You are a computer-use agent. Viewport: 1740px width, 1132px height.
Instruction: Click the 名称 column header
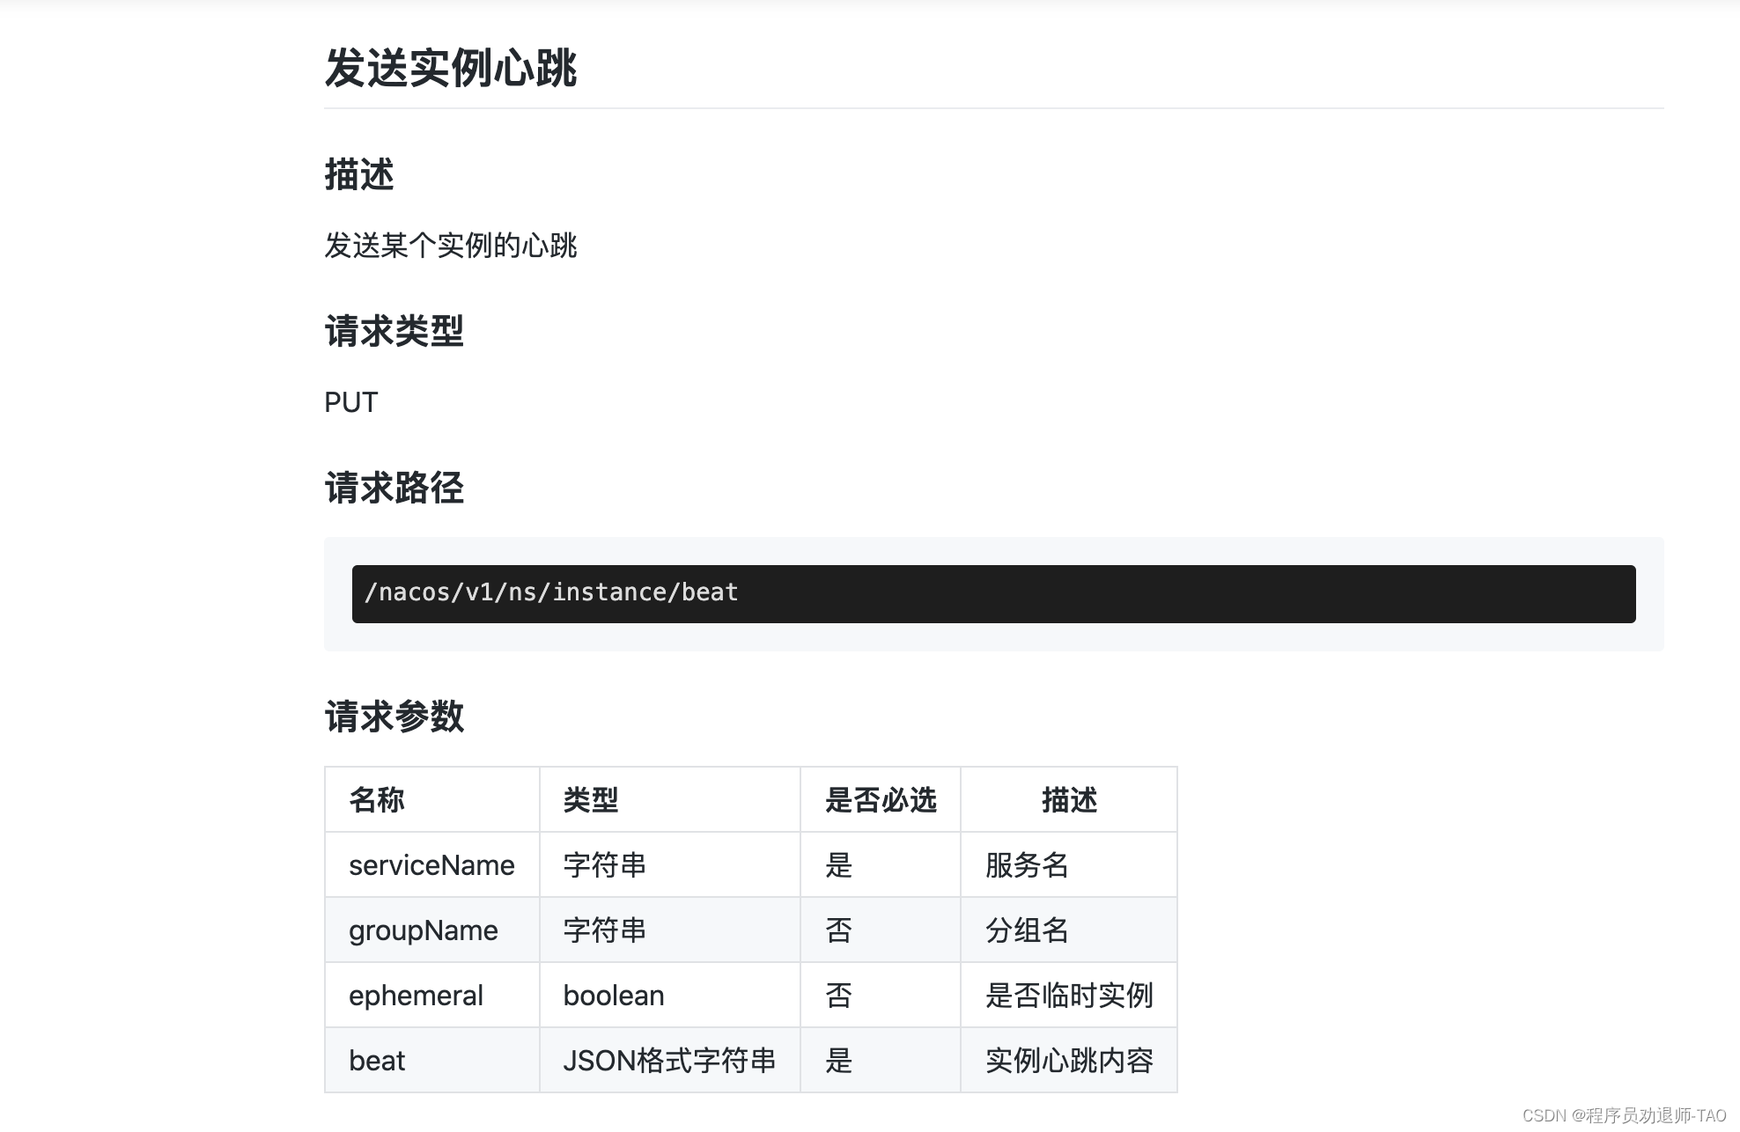(432, 799)
